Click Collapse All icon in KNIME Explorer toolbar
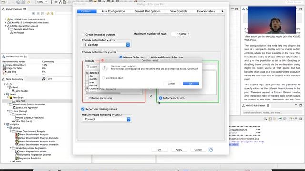305x171 pixels. tap(38, 14)
